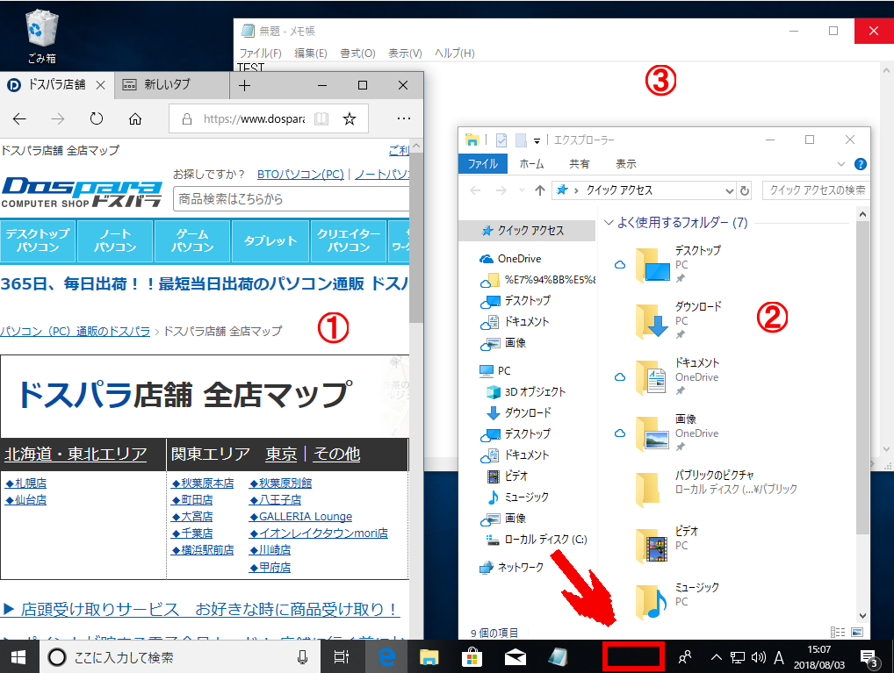Open Explorer ファイル ribbon tab
The image size is (894, 673).
pos(482,164)
